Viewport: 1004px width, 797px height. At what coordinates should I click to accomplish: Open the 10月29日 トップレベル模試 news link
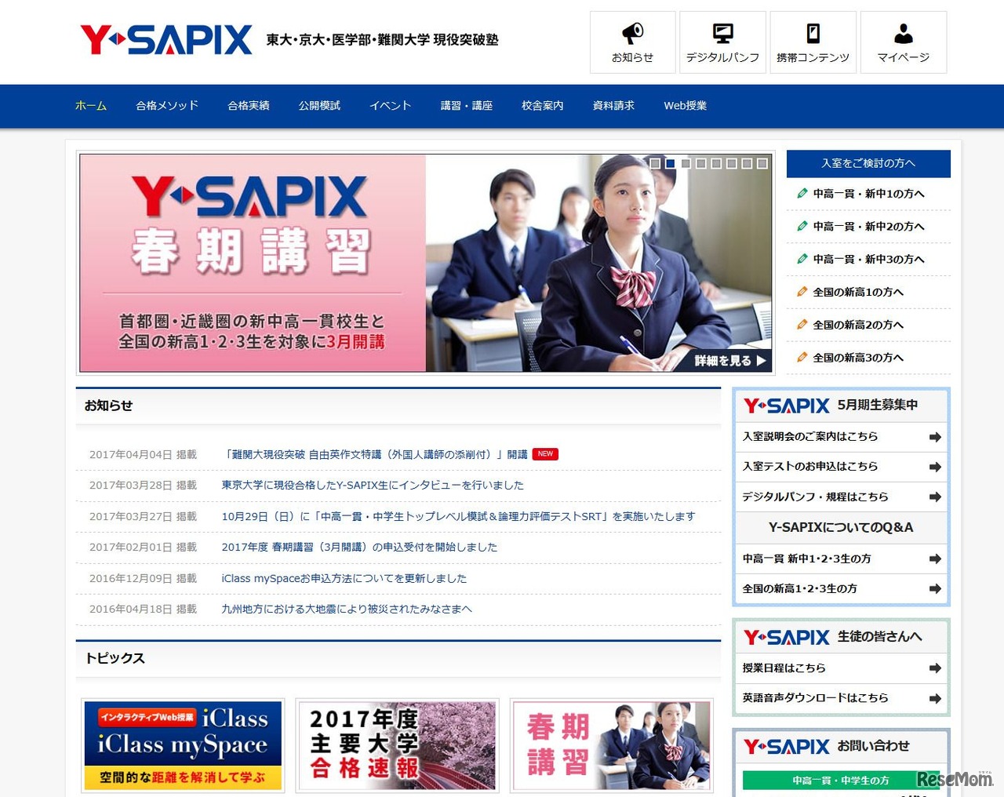[458, 516]
